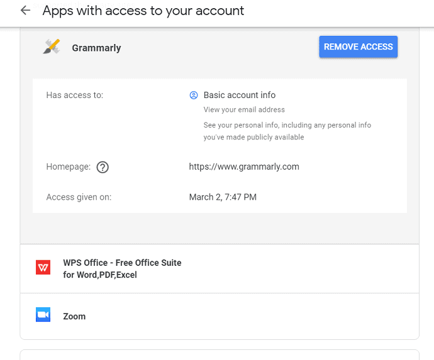Click the help question mark beside Homepage
Viewport: 434px width, 360px height.
click(103, 167)
